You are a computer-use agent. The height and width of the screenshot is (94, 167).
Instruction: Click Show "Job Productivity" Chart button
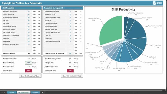(72, 76)
